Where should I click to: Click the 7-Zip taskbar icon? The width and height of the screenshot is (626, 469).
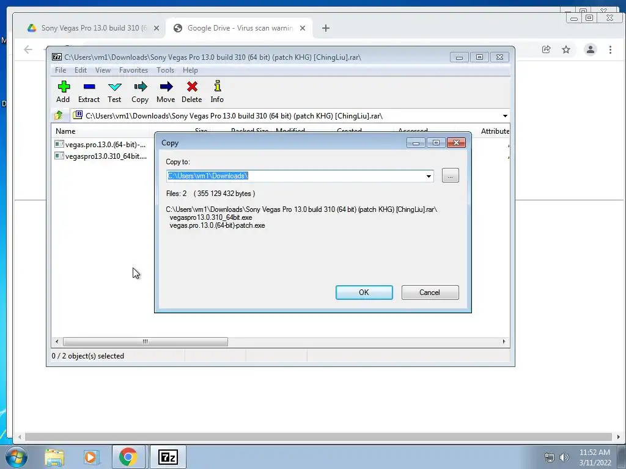[x=168, y=457]
